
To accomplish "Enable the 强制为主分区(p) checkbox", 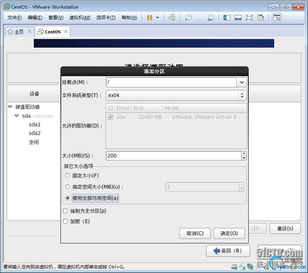I will pyautogui.click(x=65, y=211).
